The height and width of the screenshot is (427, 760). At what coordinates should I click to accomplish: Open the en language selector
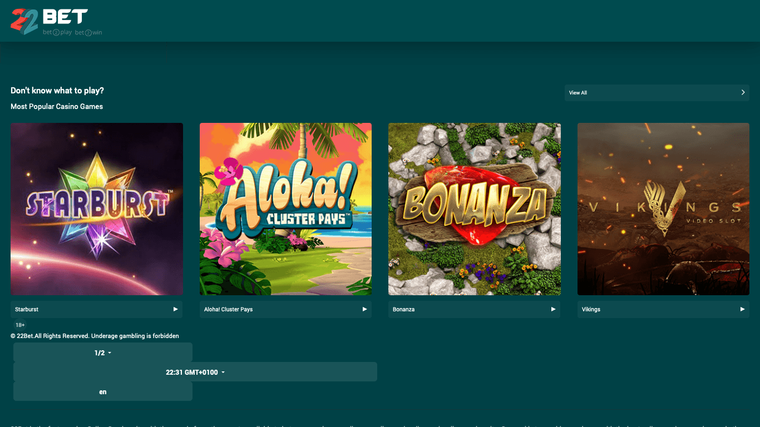[x=103, y=391]
